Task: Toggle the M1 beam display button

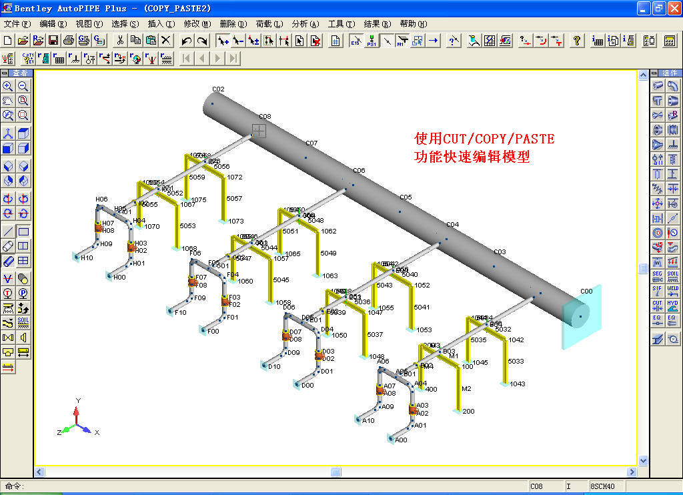Action: pyautogui.click(x=402, y=41)
